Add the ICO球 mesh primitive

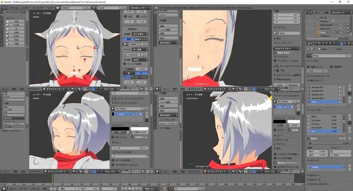point(15,36)
